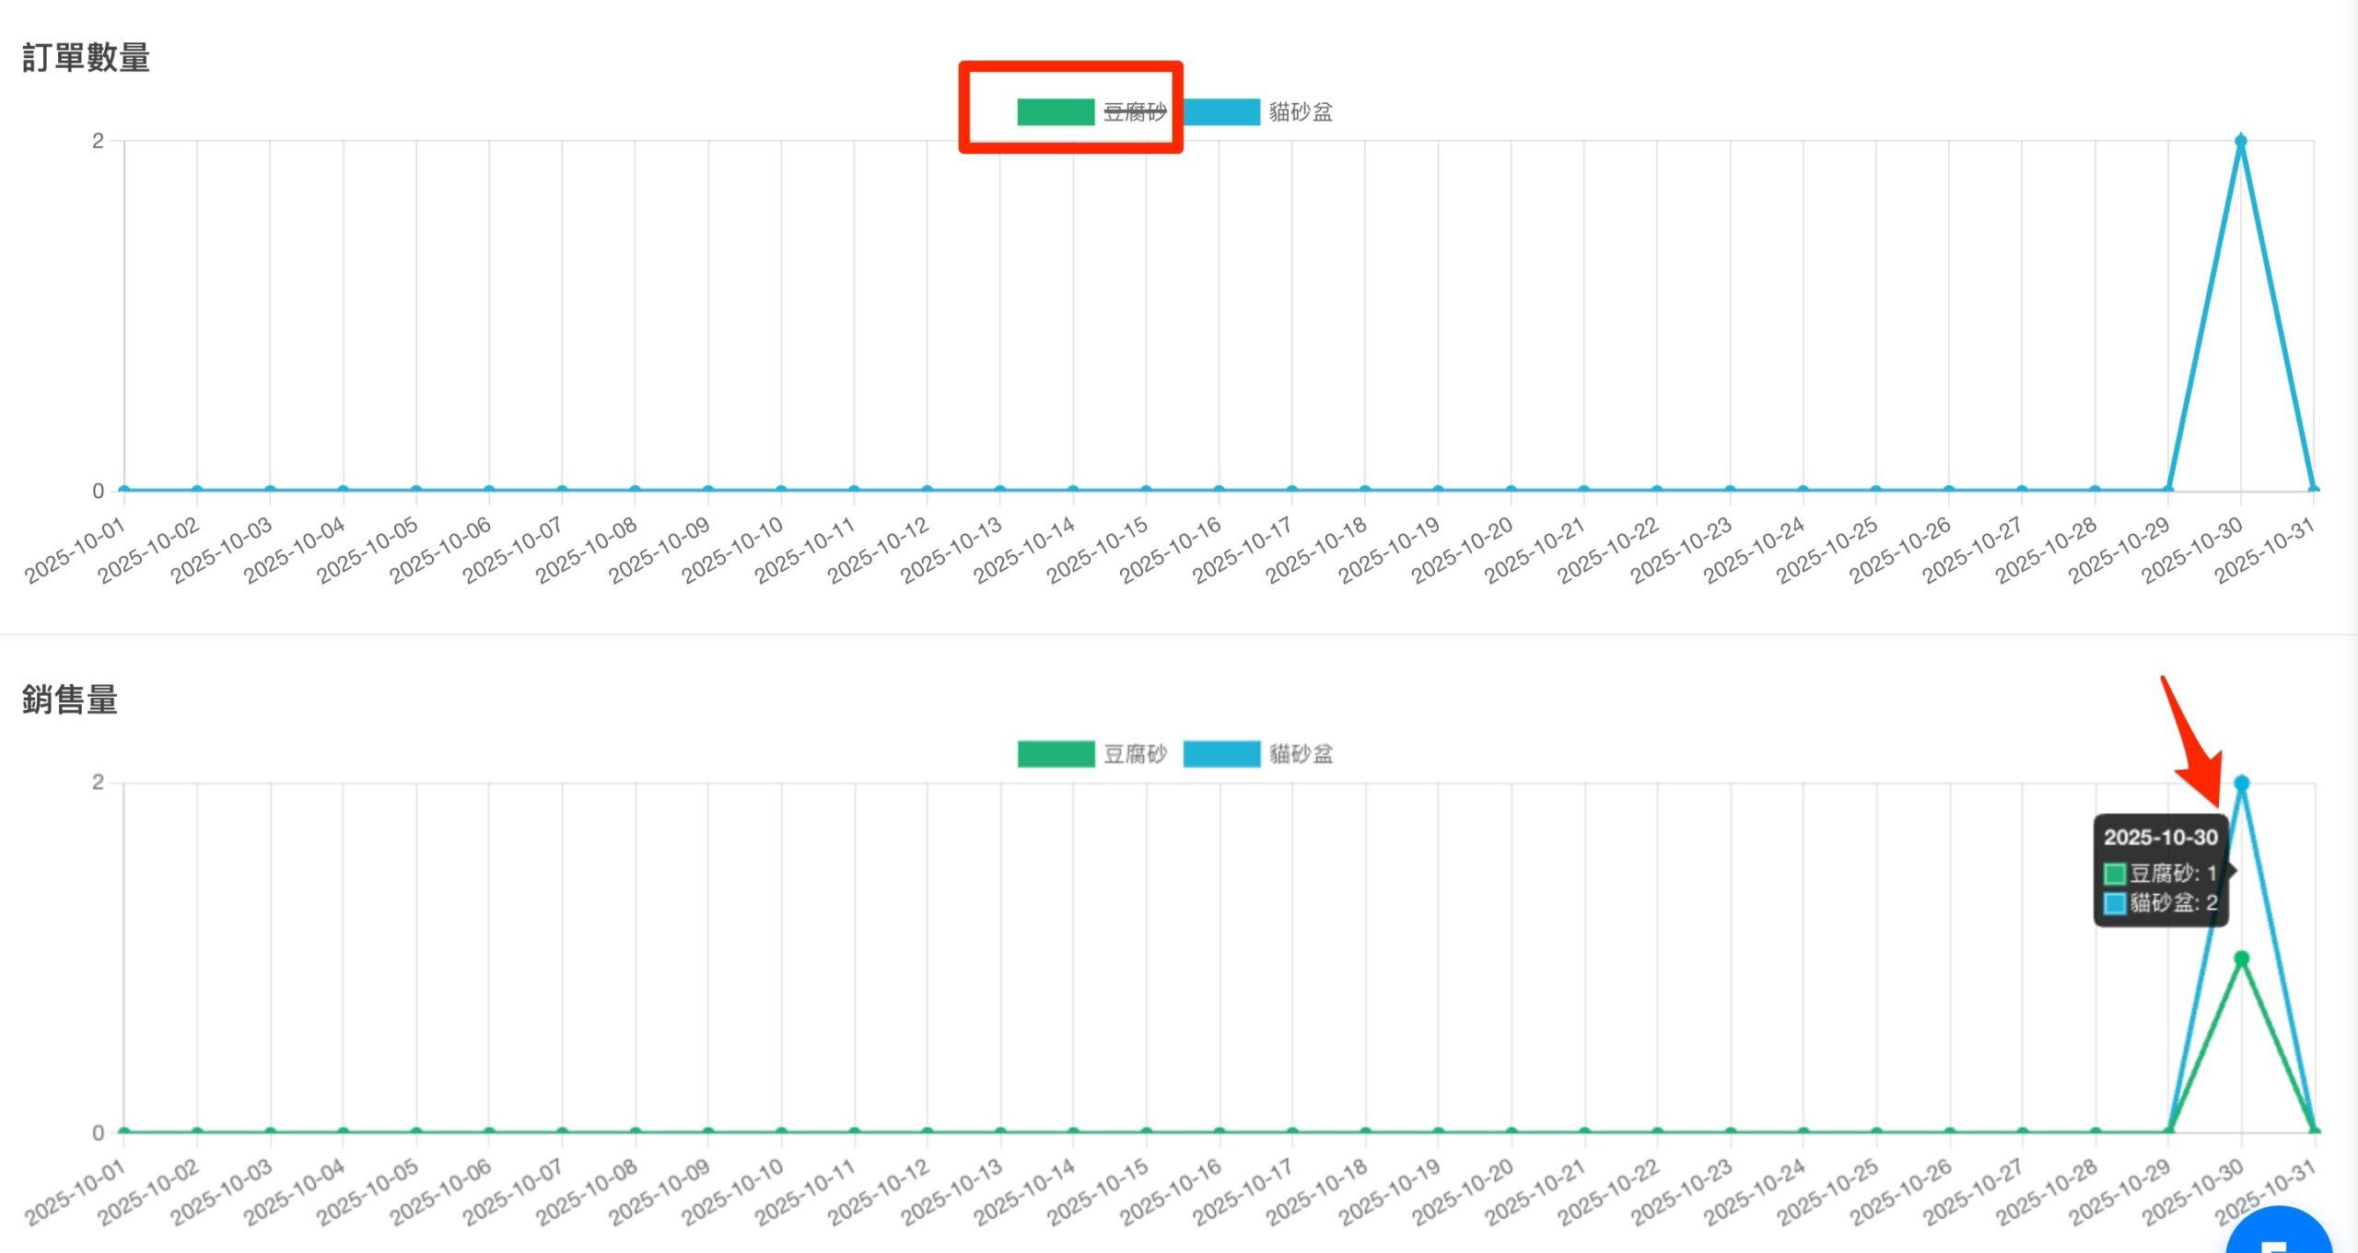The image size is (2358, 1253).
Task: Toggle 貓砂盆 legend label in 訂單數量 chart
Action: point(1301,112)
